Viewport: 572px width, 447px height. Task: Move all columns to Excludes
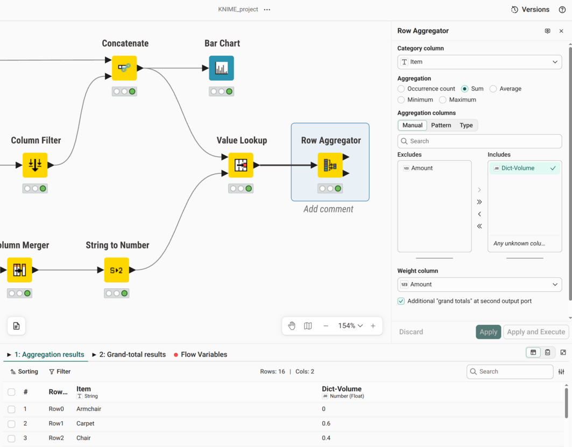click(x=479, y=226)
